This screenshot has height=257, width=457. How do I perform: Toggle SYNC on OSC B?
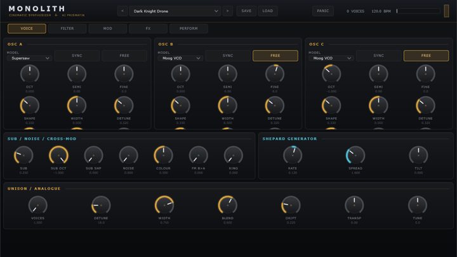pyautogui.click(x=228, y=56)
